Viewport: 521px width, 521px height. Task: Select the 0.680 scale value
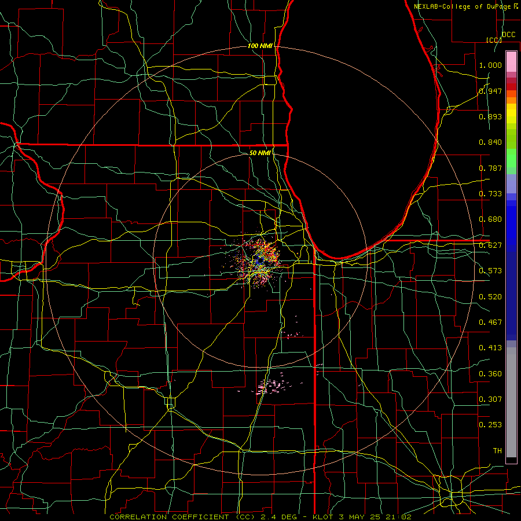pos(490,219)
